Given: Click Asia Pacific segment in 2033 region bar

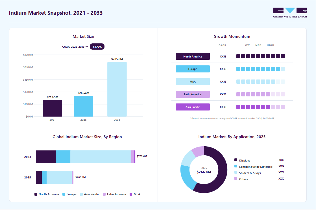Looking at the screenshot, I should [101, 157].
